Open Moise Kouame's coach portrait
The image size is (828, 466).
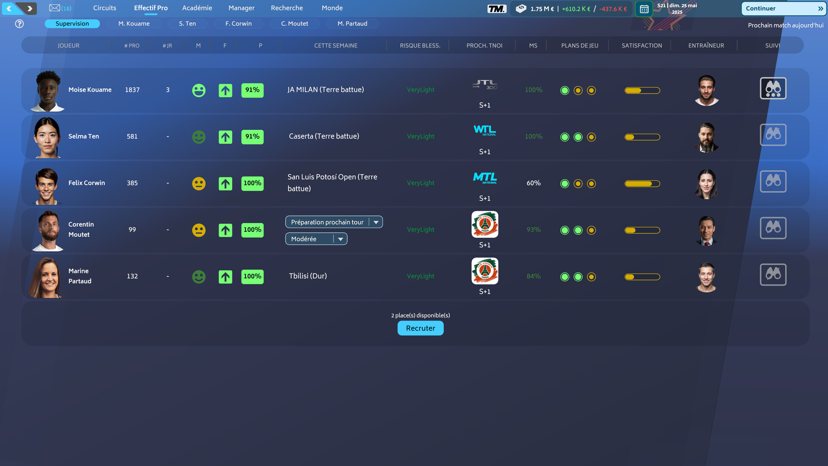[706, 90]
